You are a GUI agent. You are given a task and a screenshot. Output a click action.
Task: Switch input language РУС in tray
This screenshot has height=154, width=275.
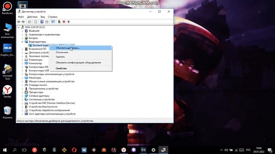tap(248, 150)
